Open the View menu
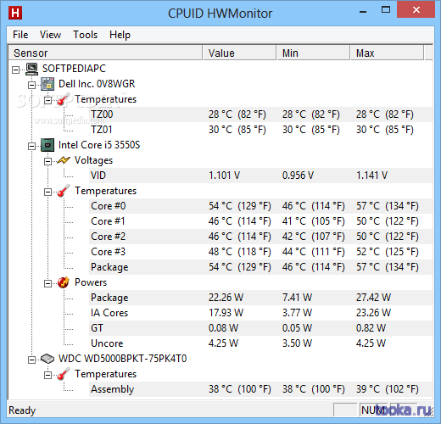The image size is (441, 424). 50,35
